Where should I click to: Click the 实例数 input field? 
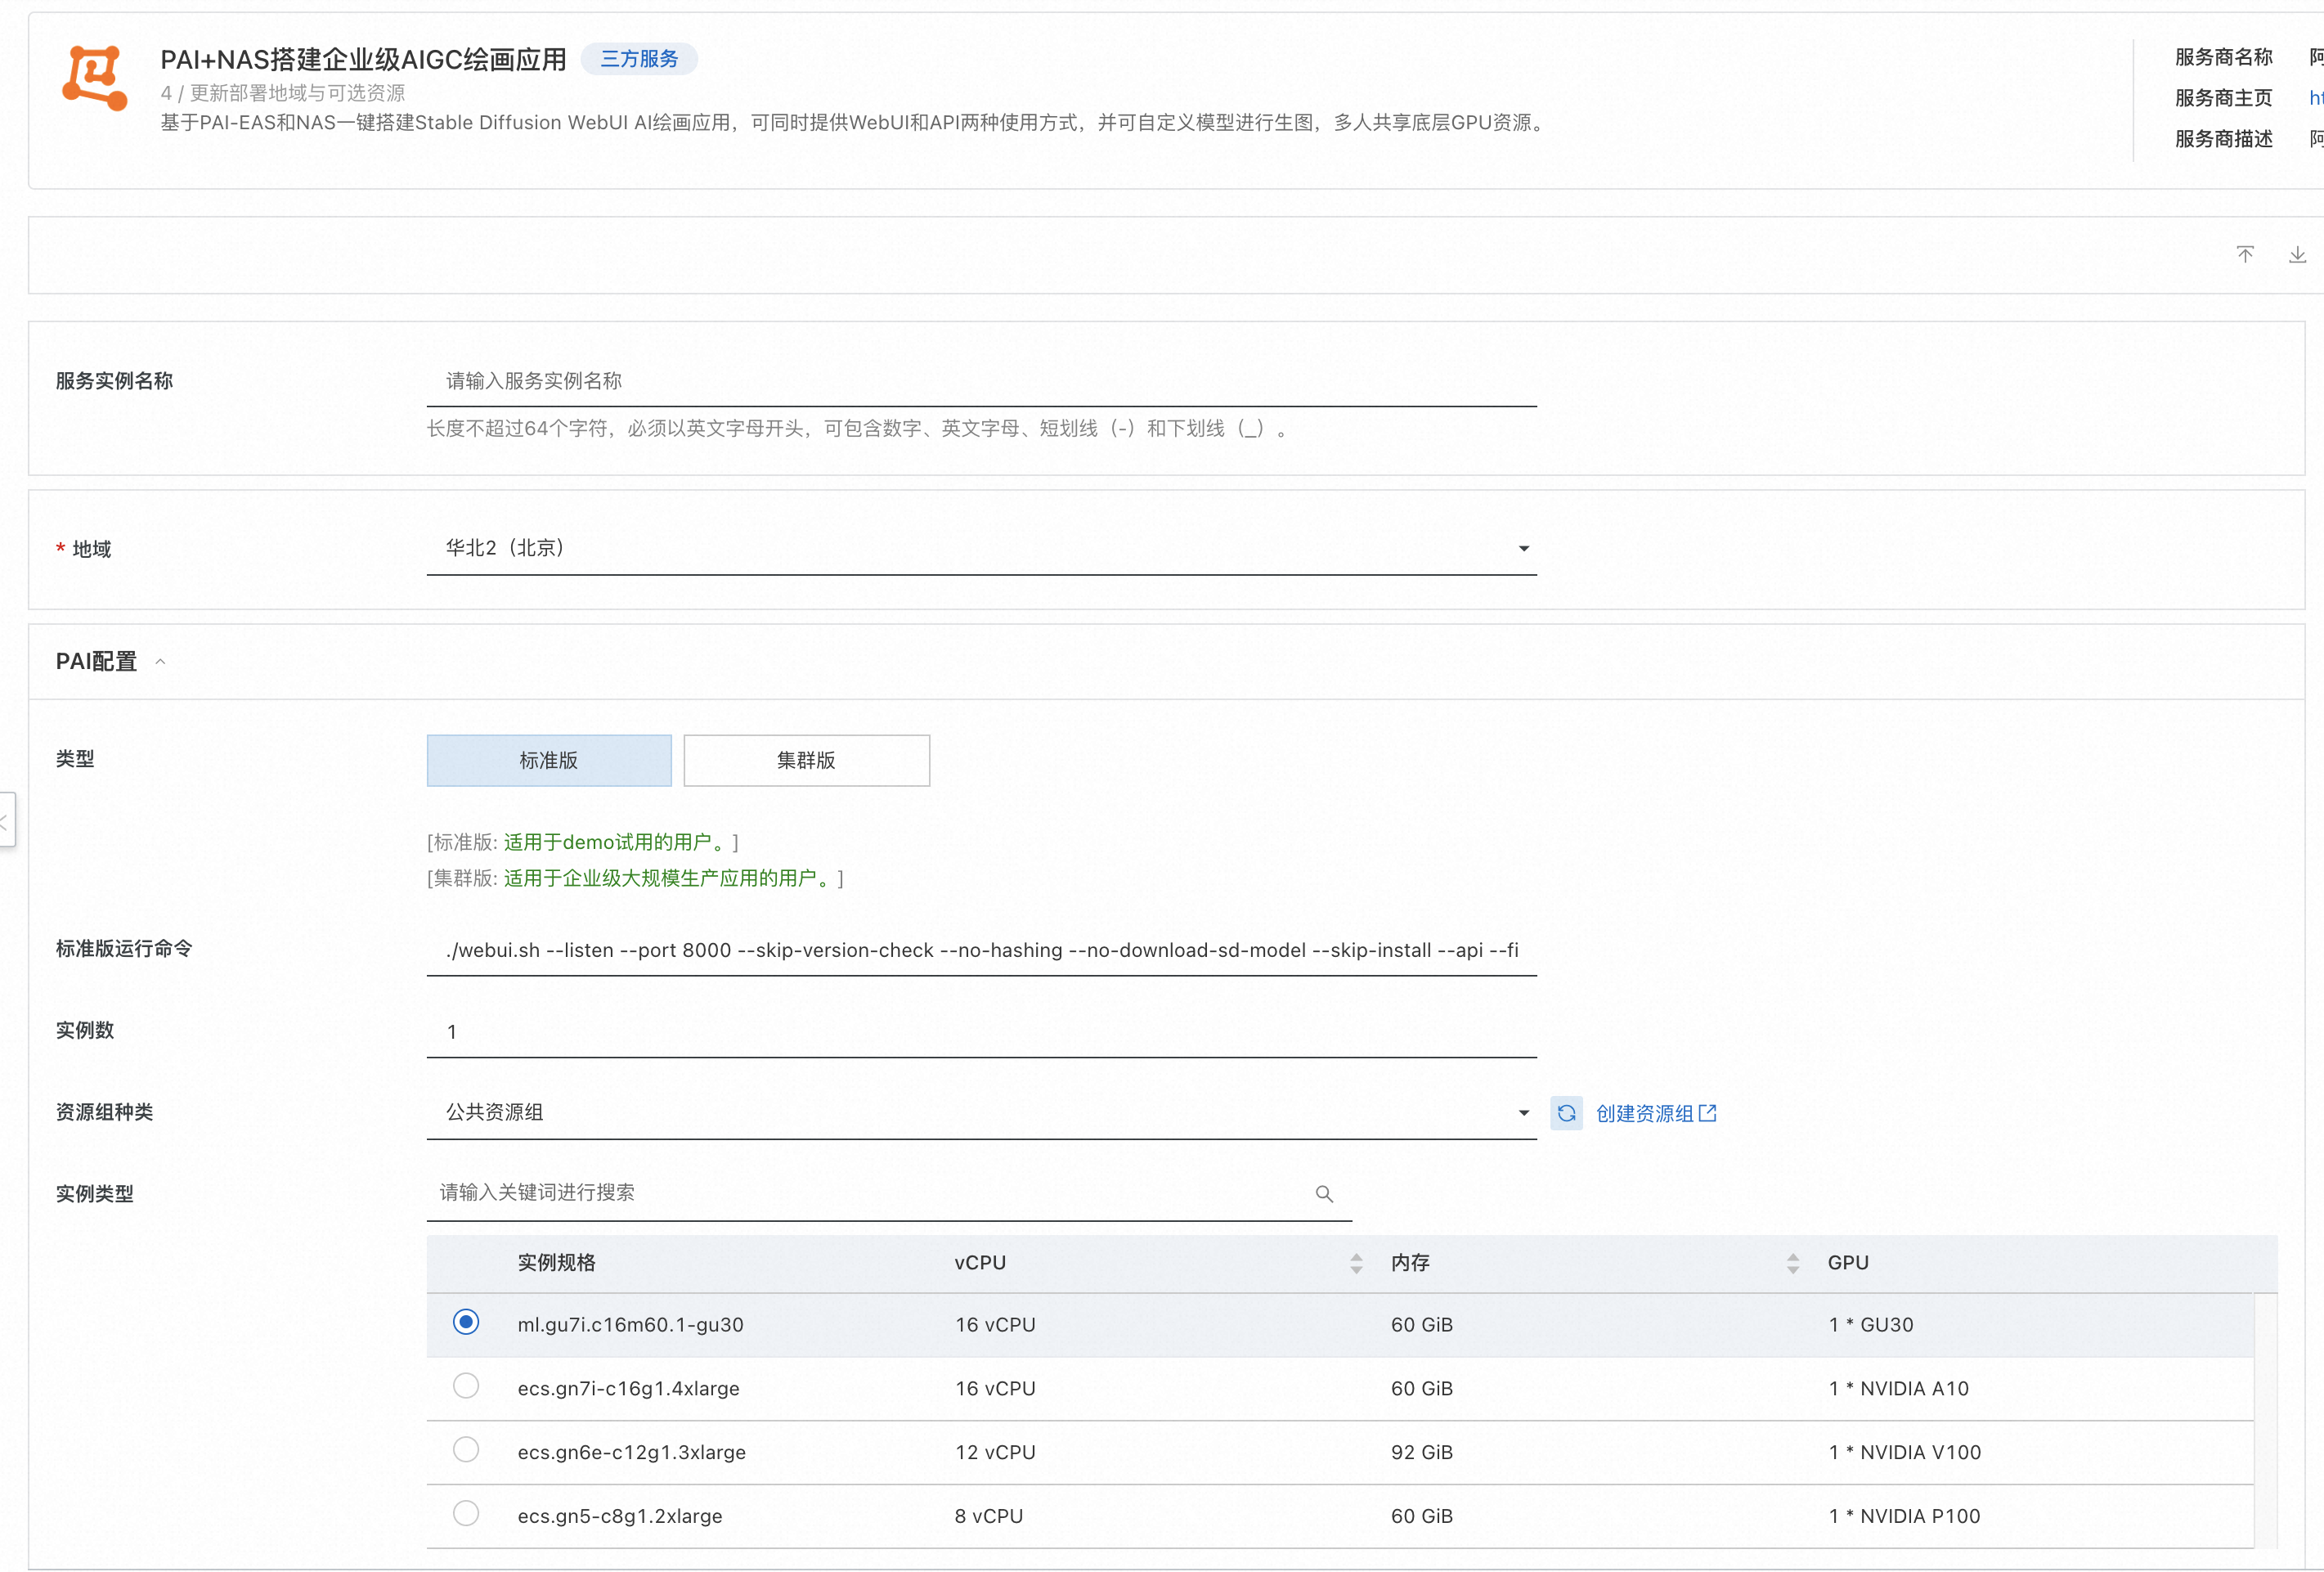(981, 1032)
